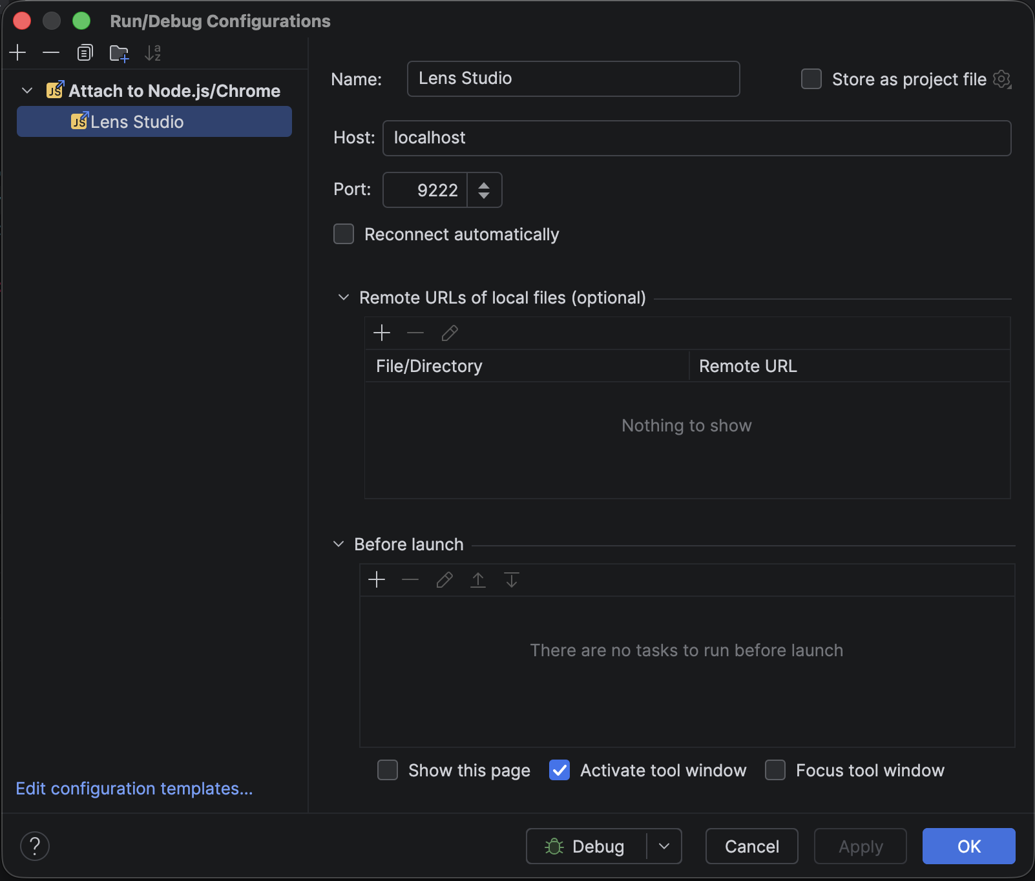Sort configurations alphabetically

point(152,53)
